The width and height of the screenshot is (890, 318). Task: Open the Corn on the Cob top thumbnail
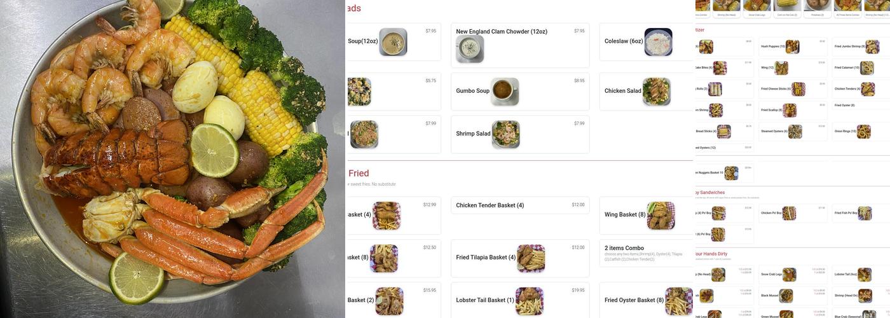787,8
